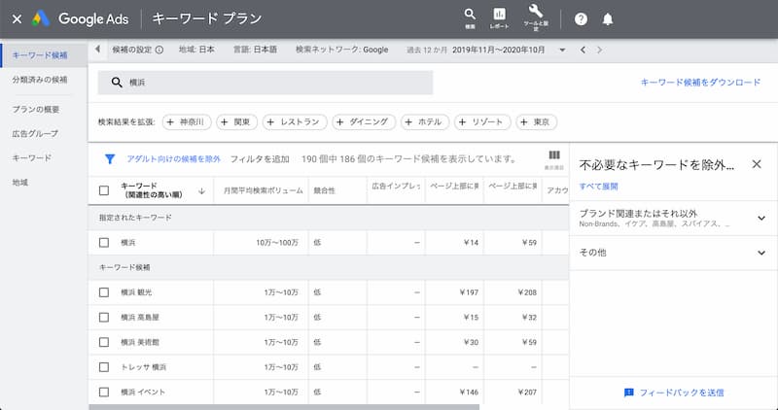Viewport: 778px width, 410px height.
Task: Expand the ブランド関連またはそれ以外 section
Action: pyautogui.click(x=673, y=219)
